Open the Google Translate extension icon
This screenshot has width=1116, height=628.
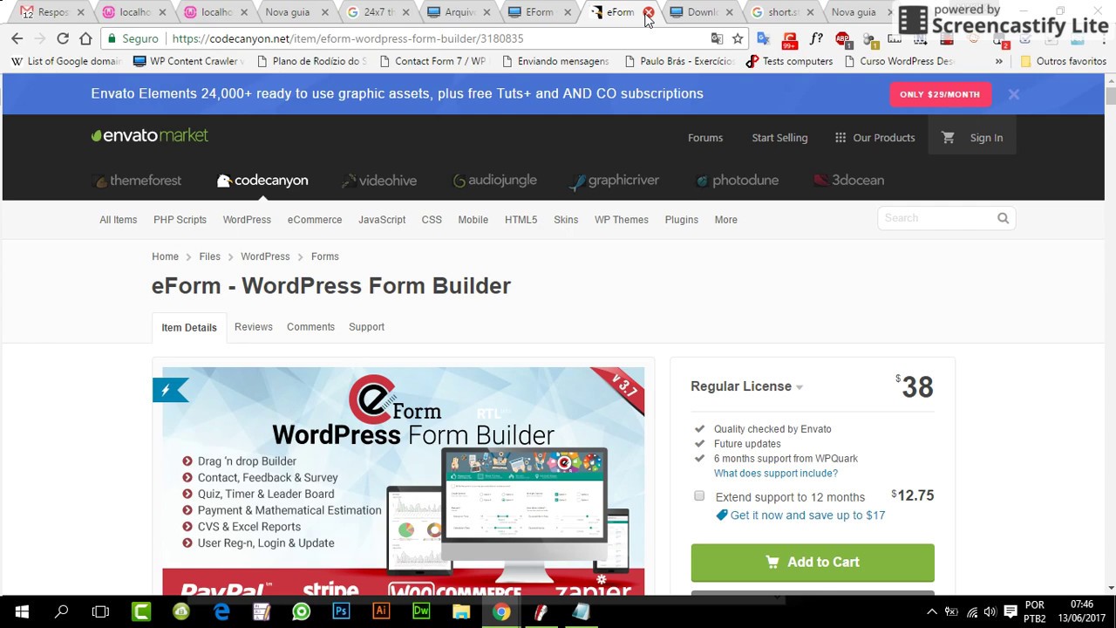click(764, 38)
